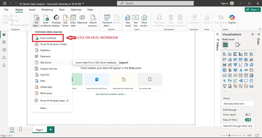Choose Blank query option
262x138 pixels.
click(52, 93)
